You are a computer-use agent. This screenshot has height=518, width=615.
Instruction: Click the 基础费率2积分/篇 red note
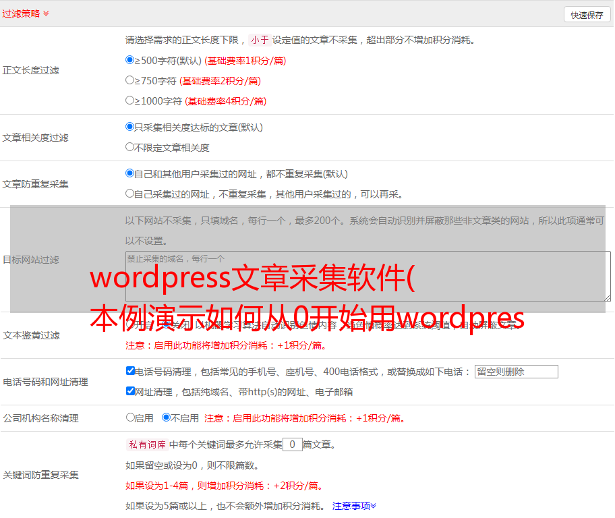click(x=220, y=81)
